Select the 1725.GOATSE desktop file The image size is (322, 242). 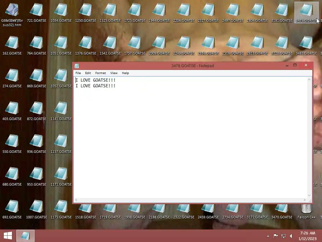coord(135,13)
